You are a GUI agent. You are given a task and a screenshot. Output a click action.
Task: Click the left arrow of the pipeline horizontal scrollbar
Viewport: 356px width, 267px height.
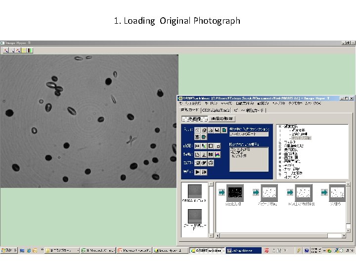[x=218, y=236]
